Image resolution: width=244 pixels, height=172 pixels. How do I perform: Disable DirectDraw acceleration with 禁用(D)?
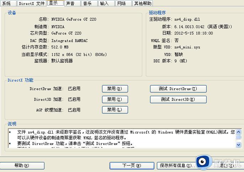point(115,89)
